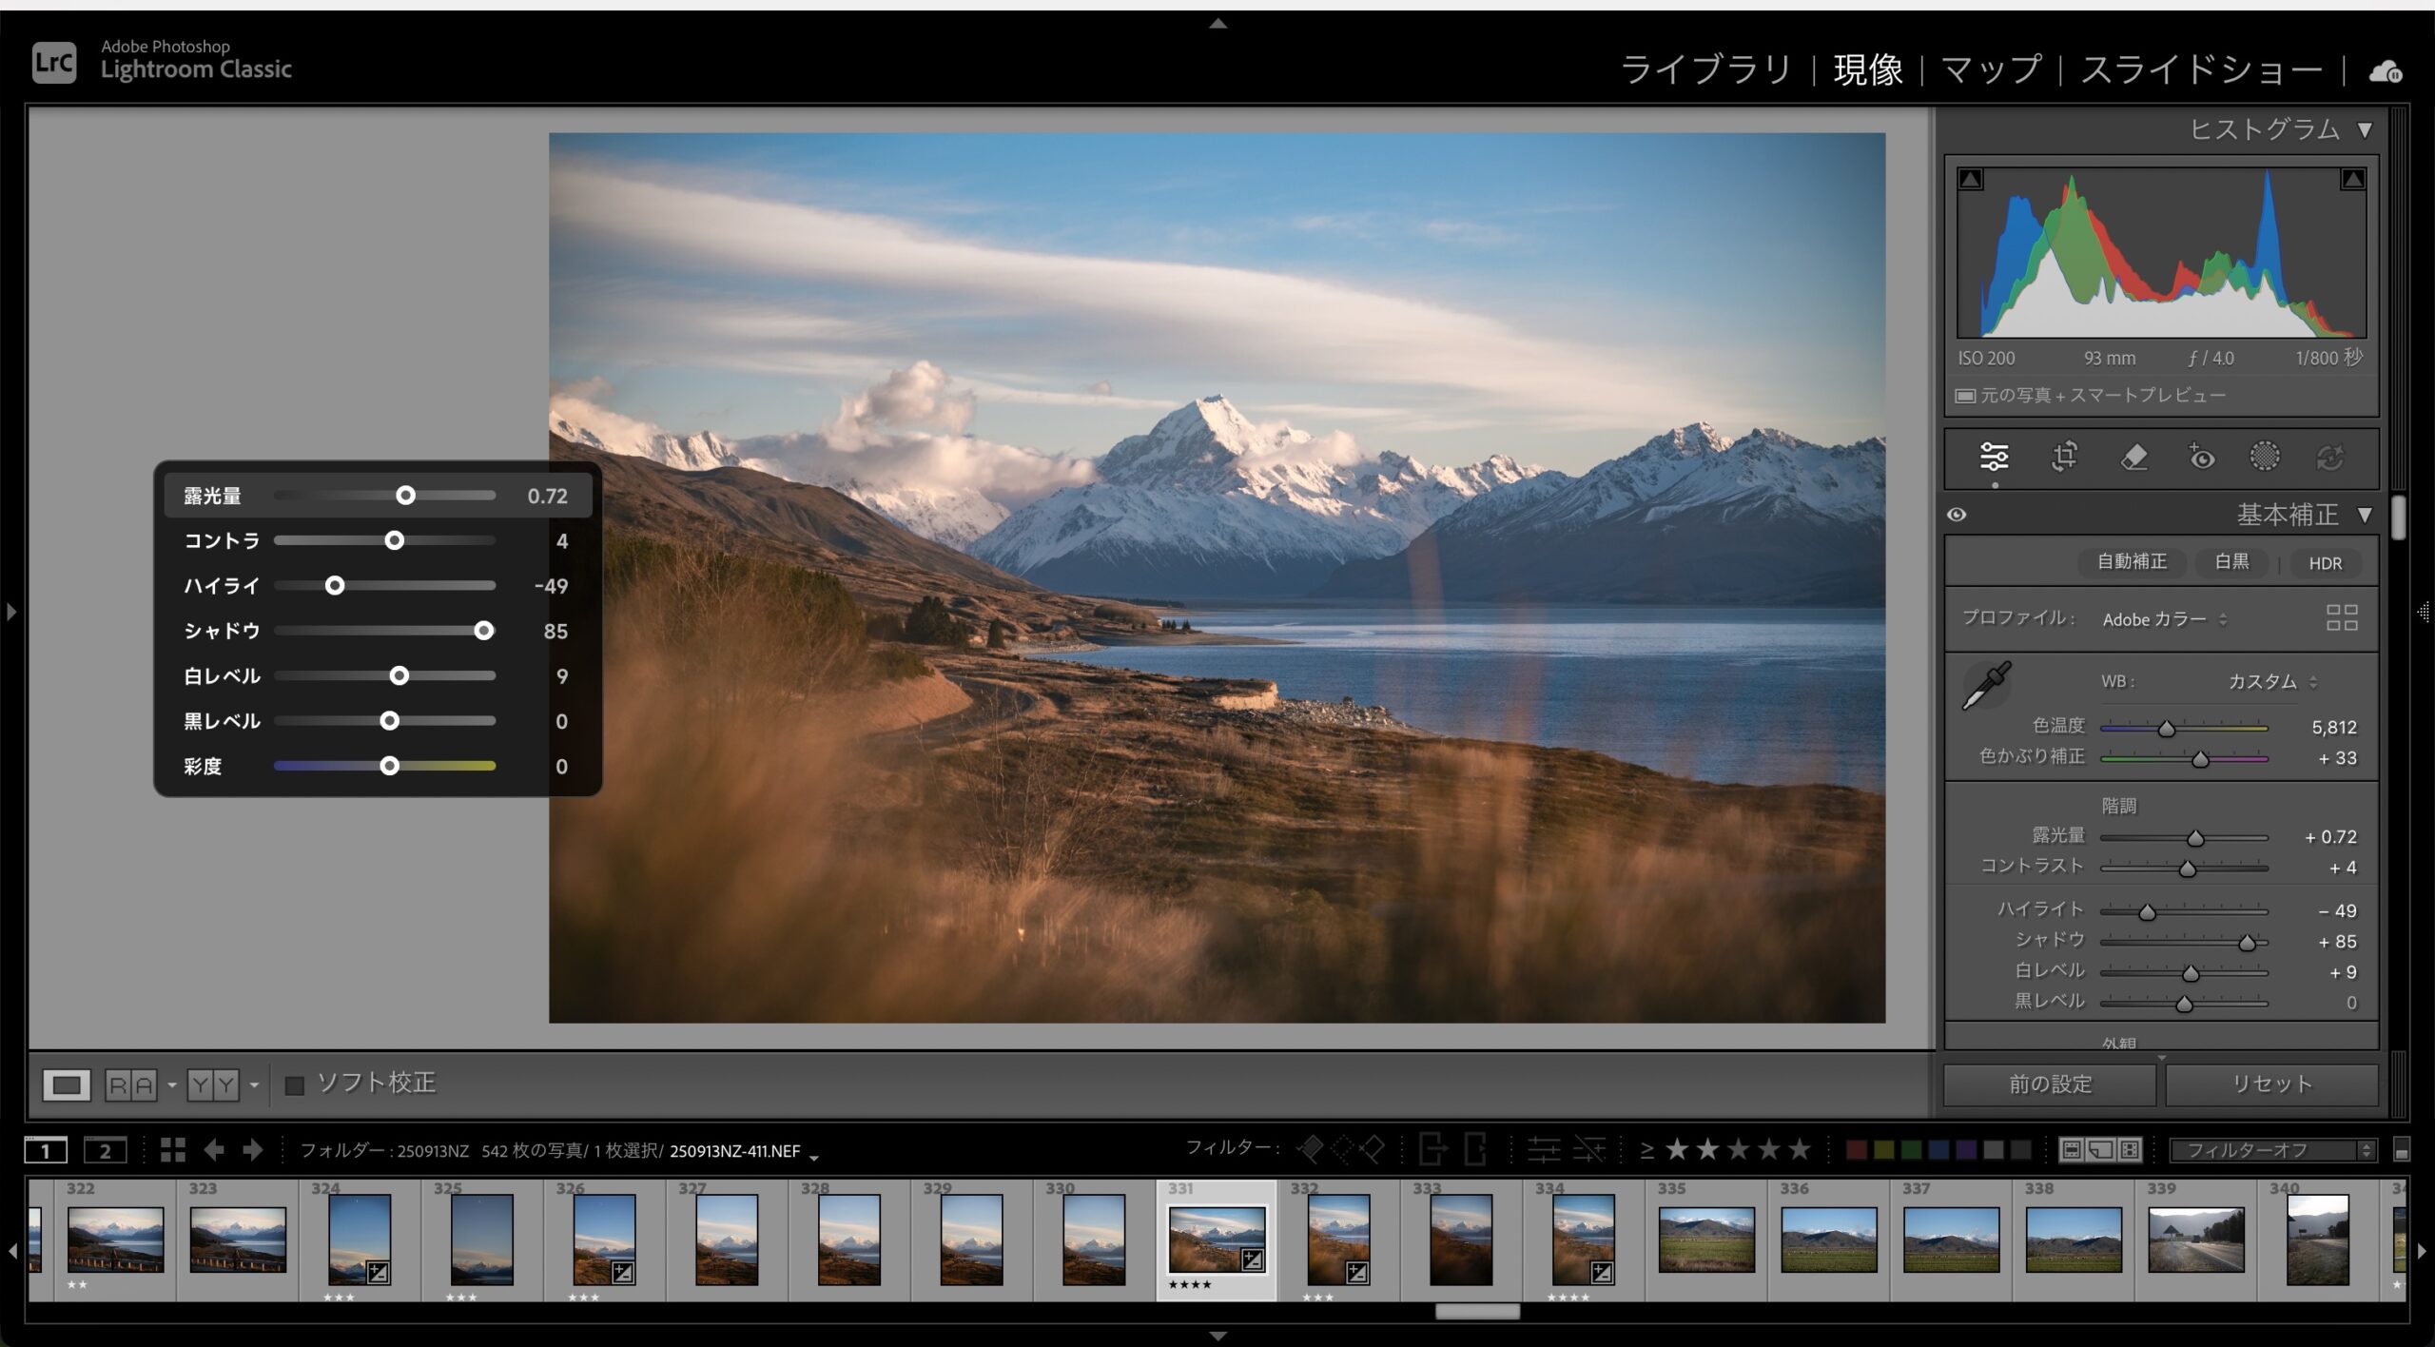Image resolution: width=2435 pixels, height=1347 pixels.
Task: Toggle the shadow clipping indicator in histogram
Action: (1971, 180)
